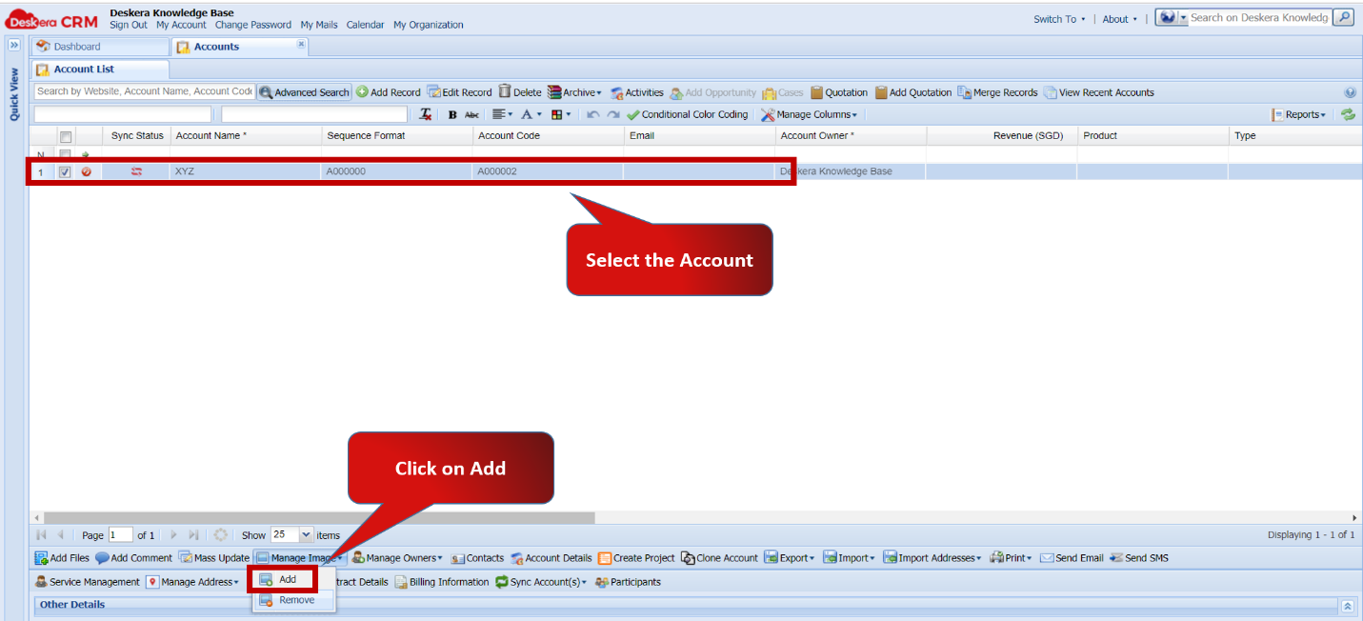The width and height of the screenshot is (1363, 621).
Task: Click the Merge Records icon
Action: click(x=998, y=91)
